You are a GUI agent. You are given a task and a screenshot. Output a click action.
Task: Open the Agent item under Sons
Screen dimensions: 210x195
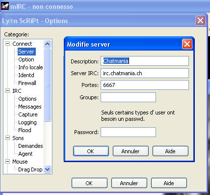pyautogui.click(x=26, y=154)
